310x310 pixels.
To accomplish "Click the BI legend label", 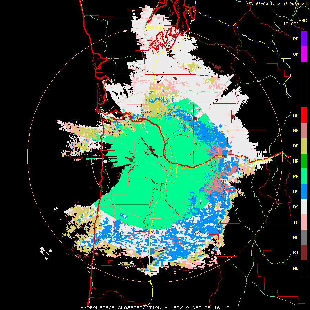I will (296, 253).
